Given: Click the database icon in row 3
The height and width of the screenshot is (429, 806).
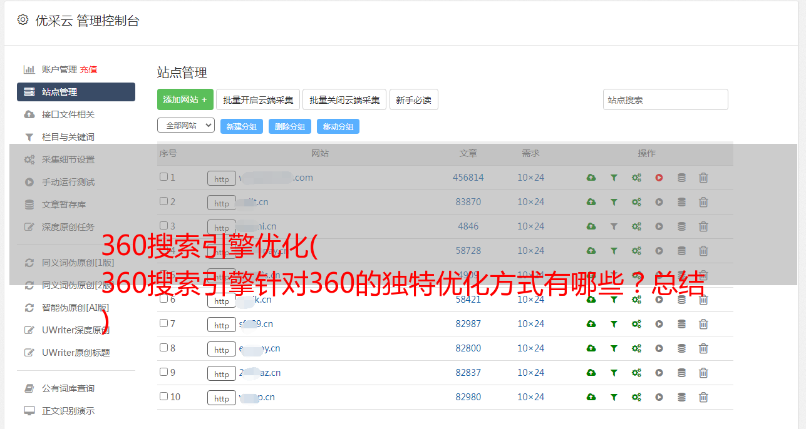Looking at the screenshot, I should coord(681,226).
